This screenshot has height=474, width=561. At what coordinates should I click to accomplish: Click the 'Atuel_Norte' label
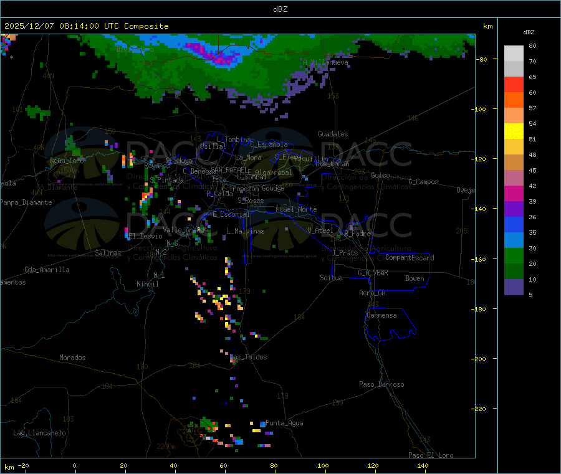tap(296, 209)
